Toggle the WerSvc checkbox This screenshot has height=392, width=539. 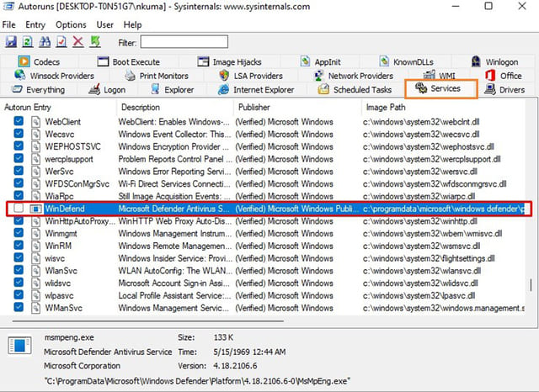click(19, 171)
